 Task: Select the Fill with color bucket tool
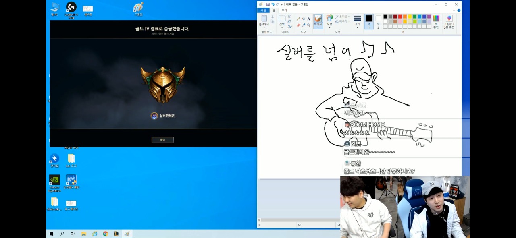pos(304,19)
